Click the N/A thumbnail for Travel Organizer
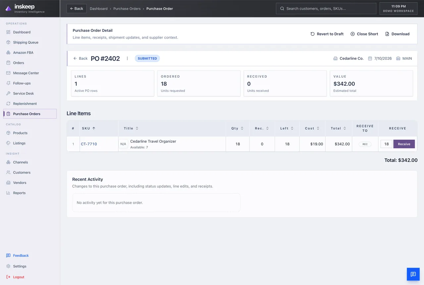Screen dimensions: 424x285 (123, 144)
